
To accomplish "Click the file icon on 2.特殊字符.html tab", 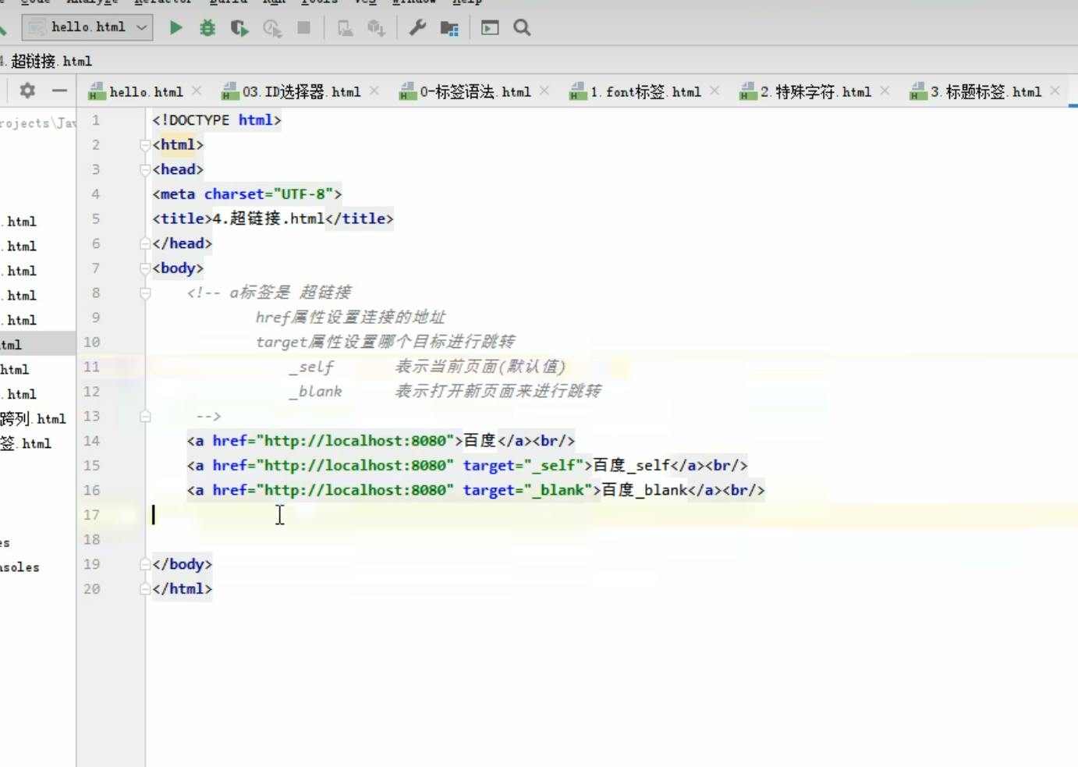I will (x=748, y=92).
